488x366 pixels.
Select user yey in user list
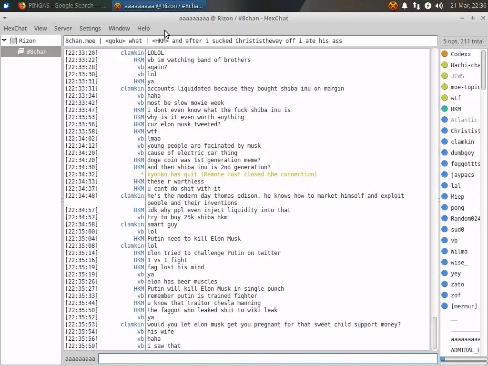(x=456, y=274)
